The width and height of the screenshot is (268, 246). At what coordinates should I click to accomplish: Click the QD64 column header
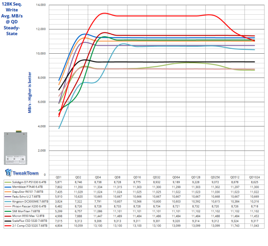(x=176, y=177)
